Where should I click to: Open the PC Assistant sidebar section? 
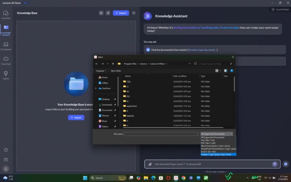(6, 46)
